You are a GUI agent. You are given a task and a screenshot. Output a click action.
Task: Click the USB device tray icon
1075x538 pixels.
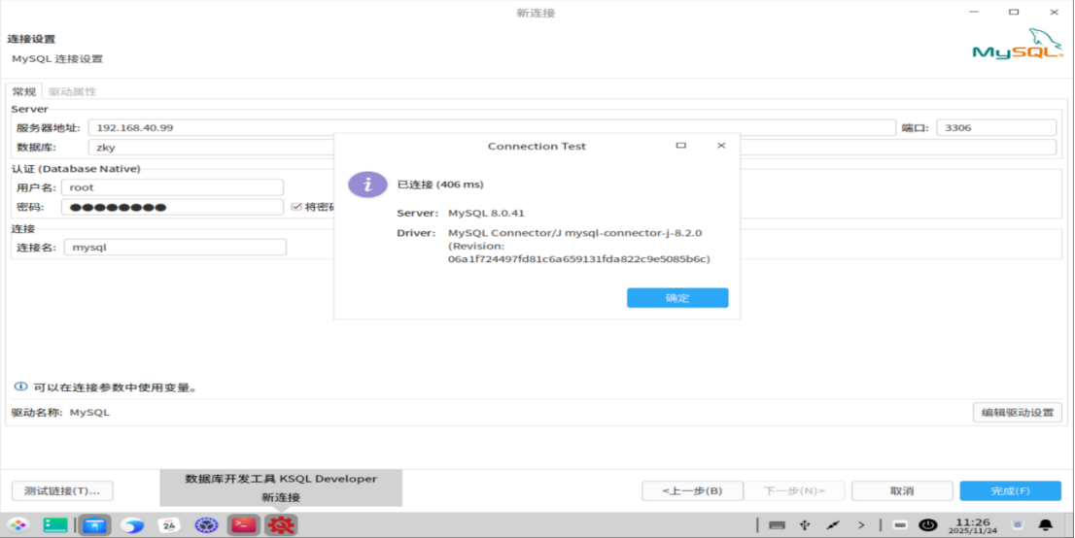pyautogui.click(x=804, y=525)
